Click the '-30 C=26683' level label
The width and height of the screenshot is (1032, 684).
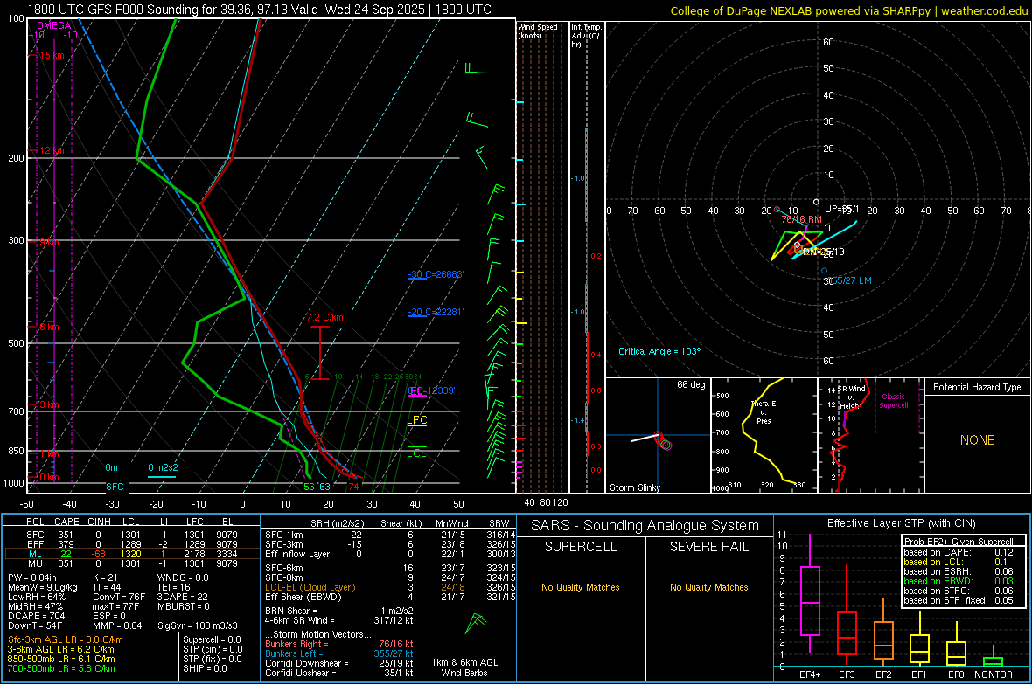[435, 274]
